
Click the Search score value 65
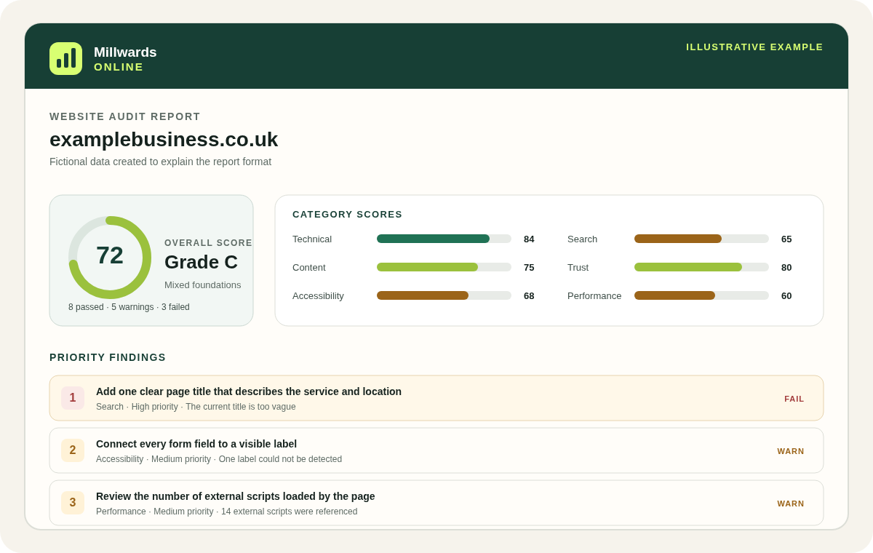click(786, 239)
